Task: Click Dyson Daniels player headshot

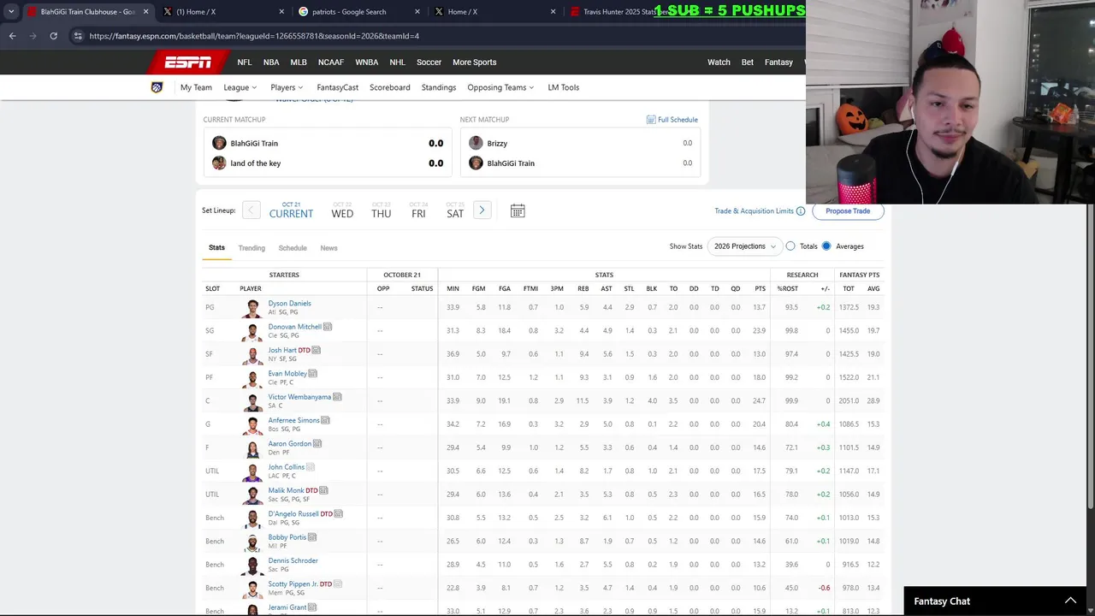Action: tap(252, 308)
